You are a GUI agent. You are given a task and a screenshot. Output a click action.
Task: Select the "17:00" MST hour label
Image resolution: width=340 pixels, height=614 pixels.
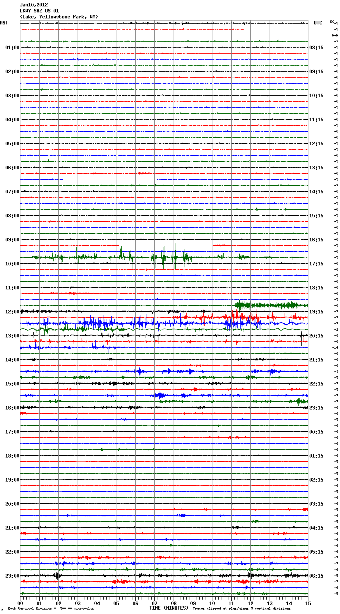click(x=12, y=432)
